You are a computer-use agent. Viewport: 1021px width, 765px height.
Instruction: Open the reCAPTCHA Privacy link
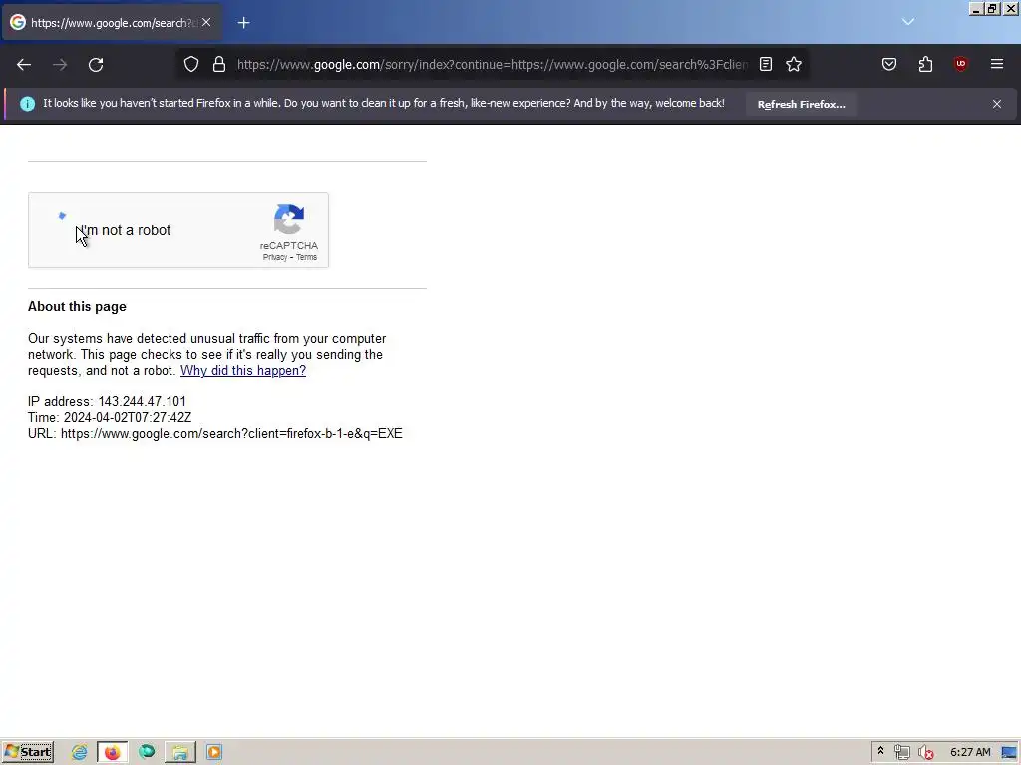click(x=275, y=258)
